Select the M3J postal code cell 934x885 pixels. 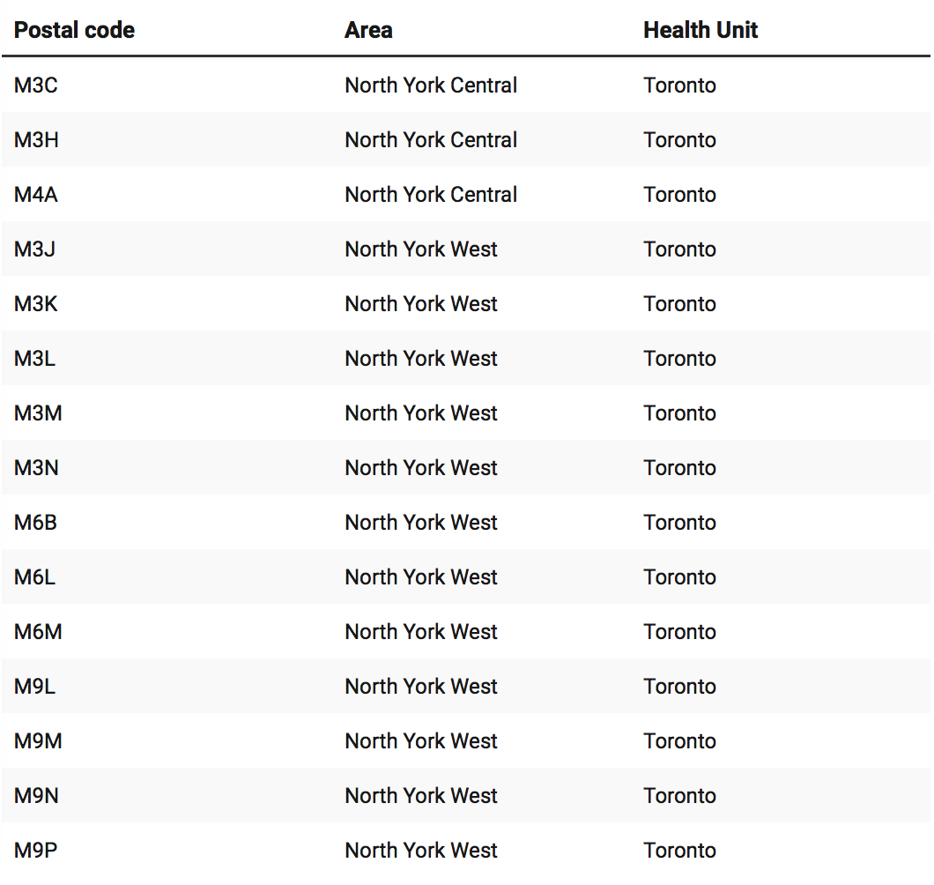coord(34,249)
